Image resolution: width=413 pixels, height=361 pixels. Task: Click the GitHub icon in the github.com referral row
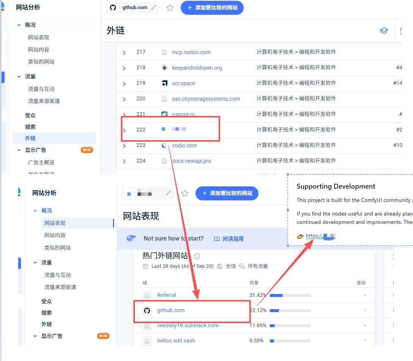pyautogui.click(x=147, y=311)
